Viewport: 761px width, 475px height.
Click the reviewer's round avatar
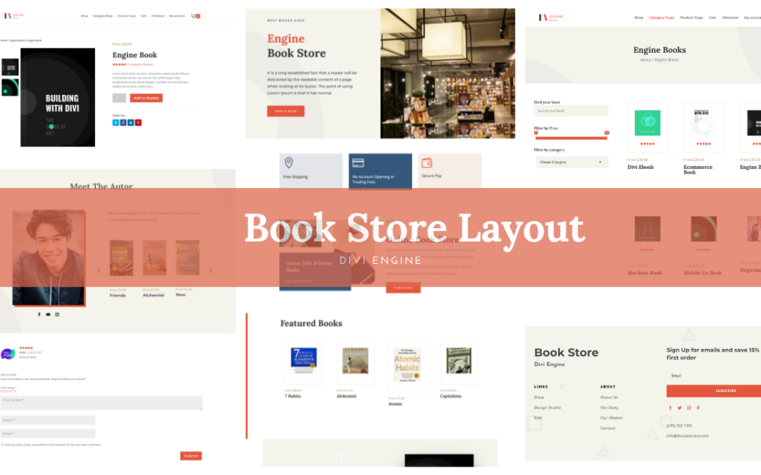8,354
